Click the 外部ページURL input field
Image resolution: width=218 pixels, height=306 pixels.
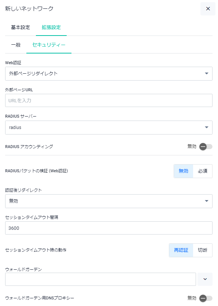[x=109, y=100]
